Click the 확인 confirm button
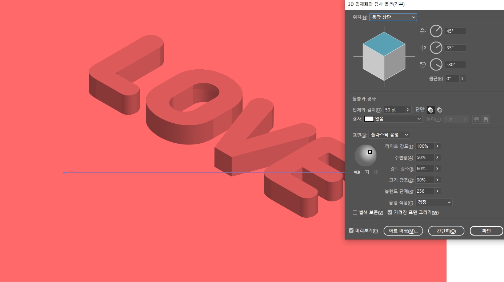 click(x=486, y=231)
